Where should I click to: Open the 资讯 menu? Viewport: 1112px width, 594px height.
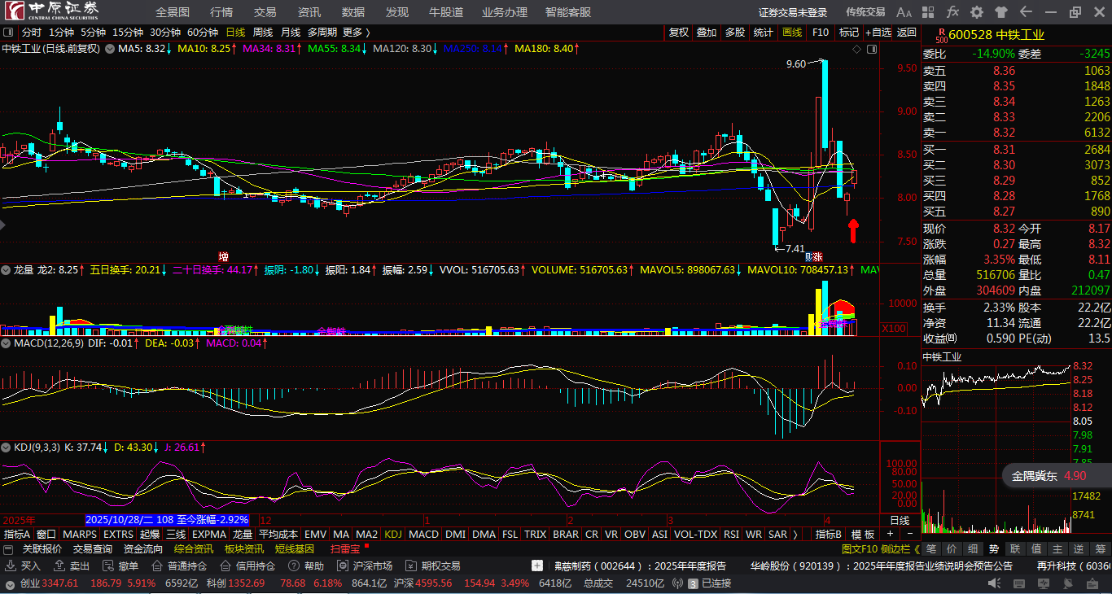(x=309, y=12)
